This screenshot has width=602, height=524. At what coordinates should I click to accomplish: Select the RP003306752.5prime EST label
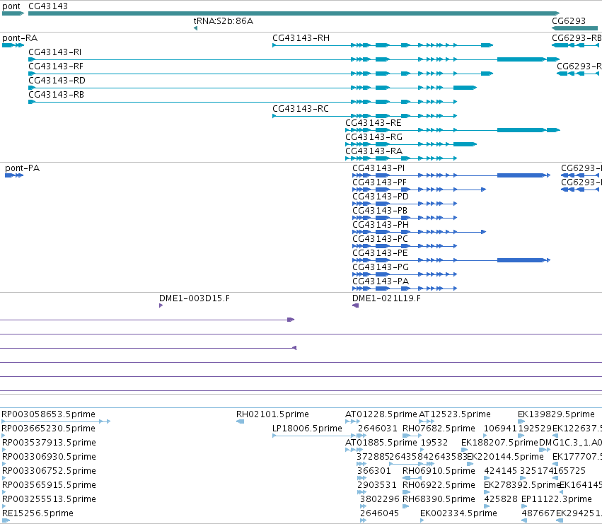49,471
